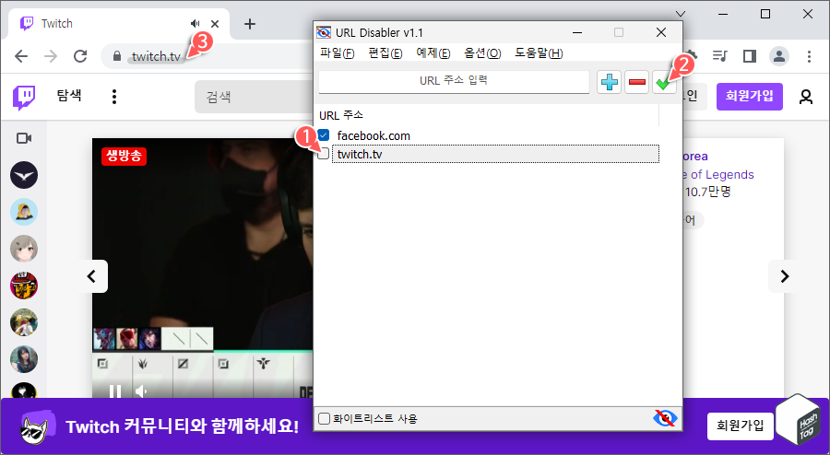Image resolution: width=830 pixels, height=455 pixels.
Task: Check the twitch.tv checkbox
Action: (324, 154)
